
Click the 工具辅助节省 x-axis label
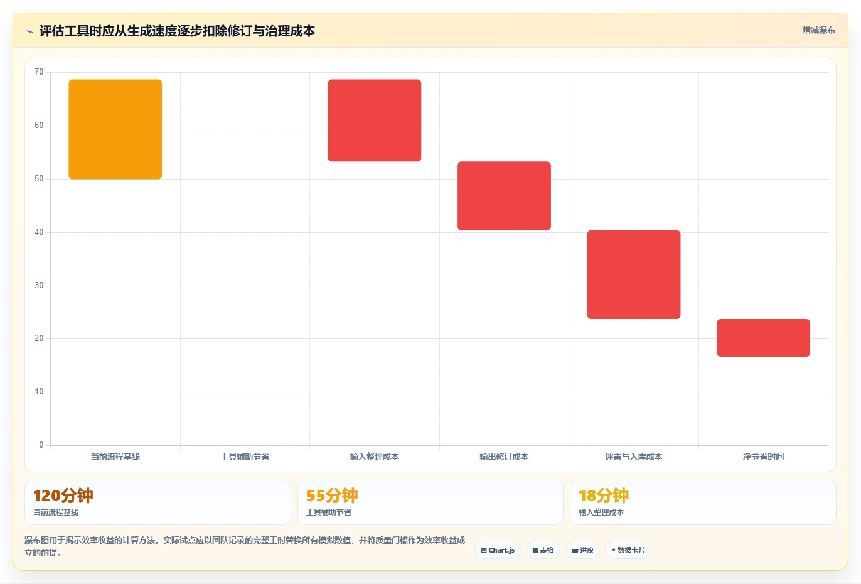245,457
